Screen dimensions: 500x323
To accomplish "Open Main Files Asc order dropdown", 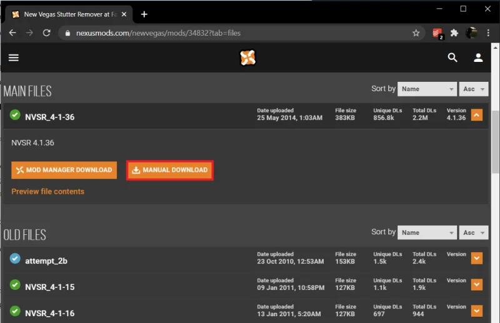I will pos(474,89).
